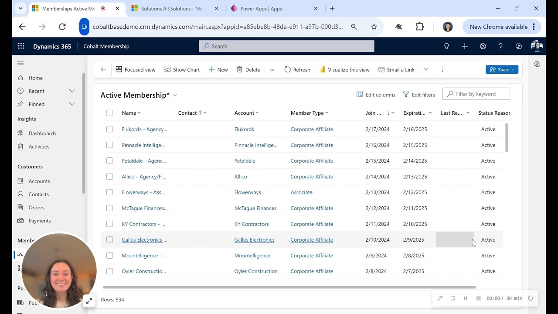Viewport: 558px width, 314px height.
Task: Click the grid vertical scrollbar
Action: [507, 137]
